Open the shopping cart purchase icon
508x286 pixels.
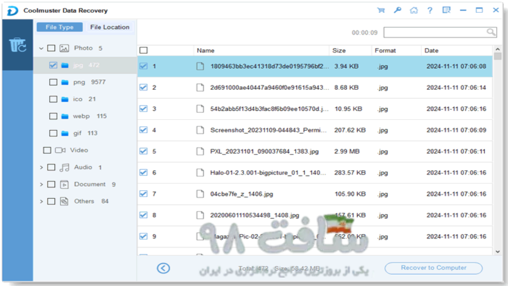click(x=381, y=10)
